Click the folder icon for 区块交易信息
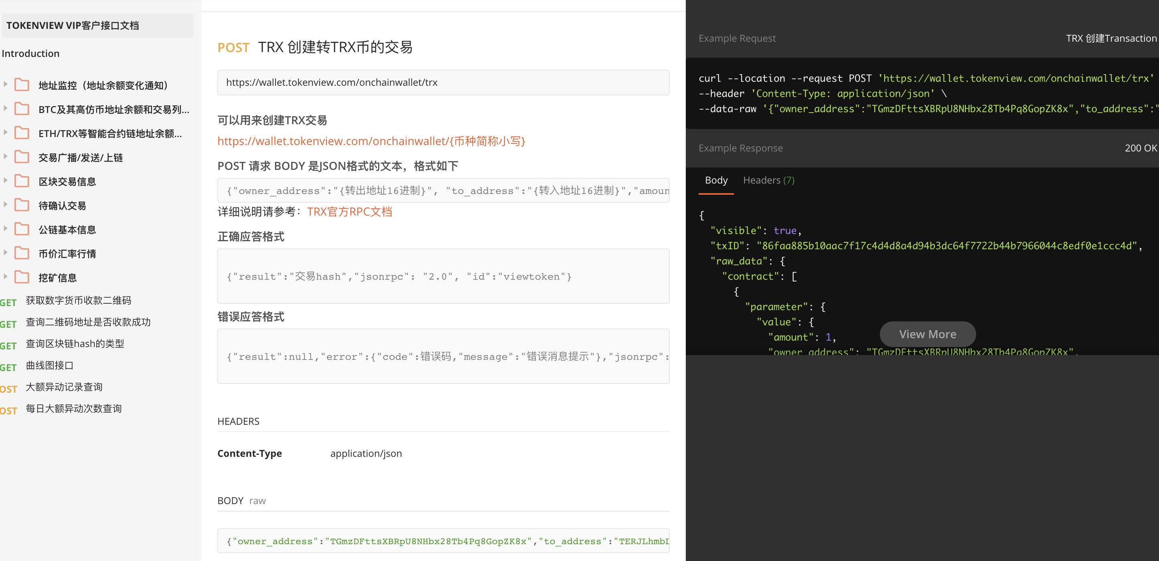The image size is (1159, 561). [x=22, y=181]
